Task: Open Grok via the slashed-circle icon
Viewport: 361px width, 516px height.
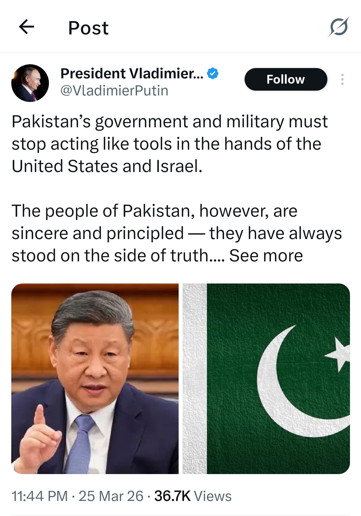Action: [x=338, y=27]
